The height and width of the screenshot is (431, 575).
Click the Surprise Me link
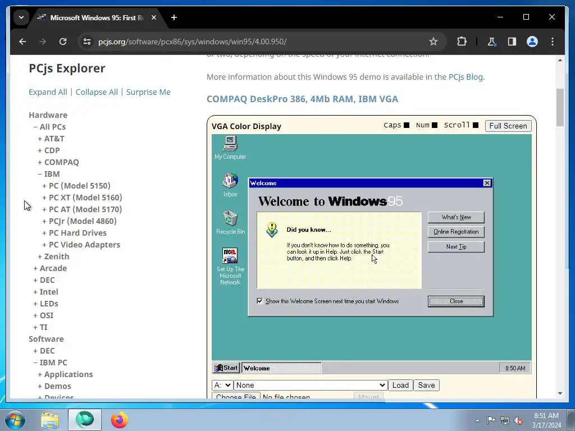[x=148, y=92]
